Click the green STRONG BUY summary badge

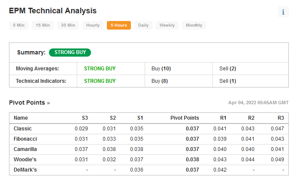[70, 52]
